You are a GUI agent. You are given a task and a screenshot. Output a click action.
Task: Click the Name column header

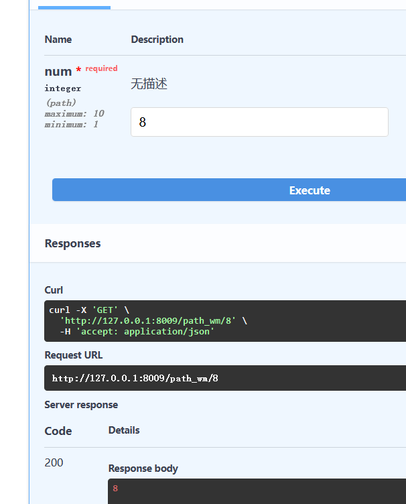pos(58,40)
